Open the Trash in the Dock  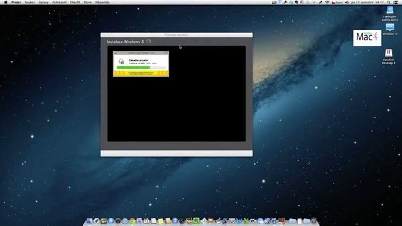click(x=313, y=221)
